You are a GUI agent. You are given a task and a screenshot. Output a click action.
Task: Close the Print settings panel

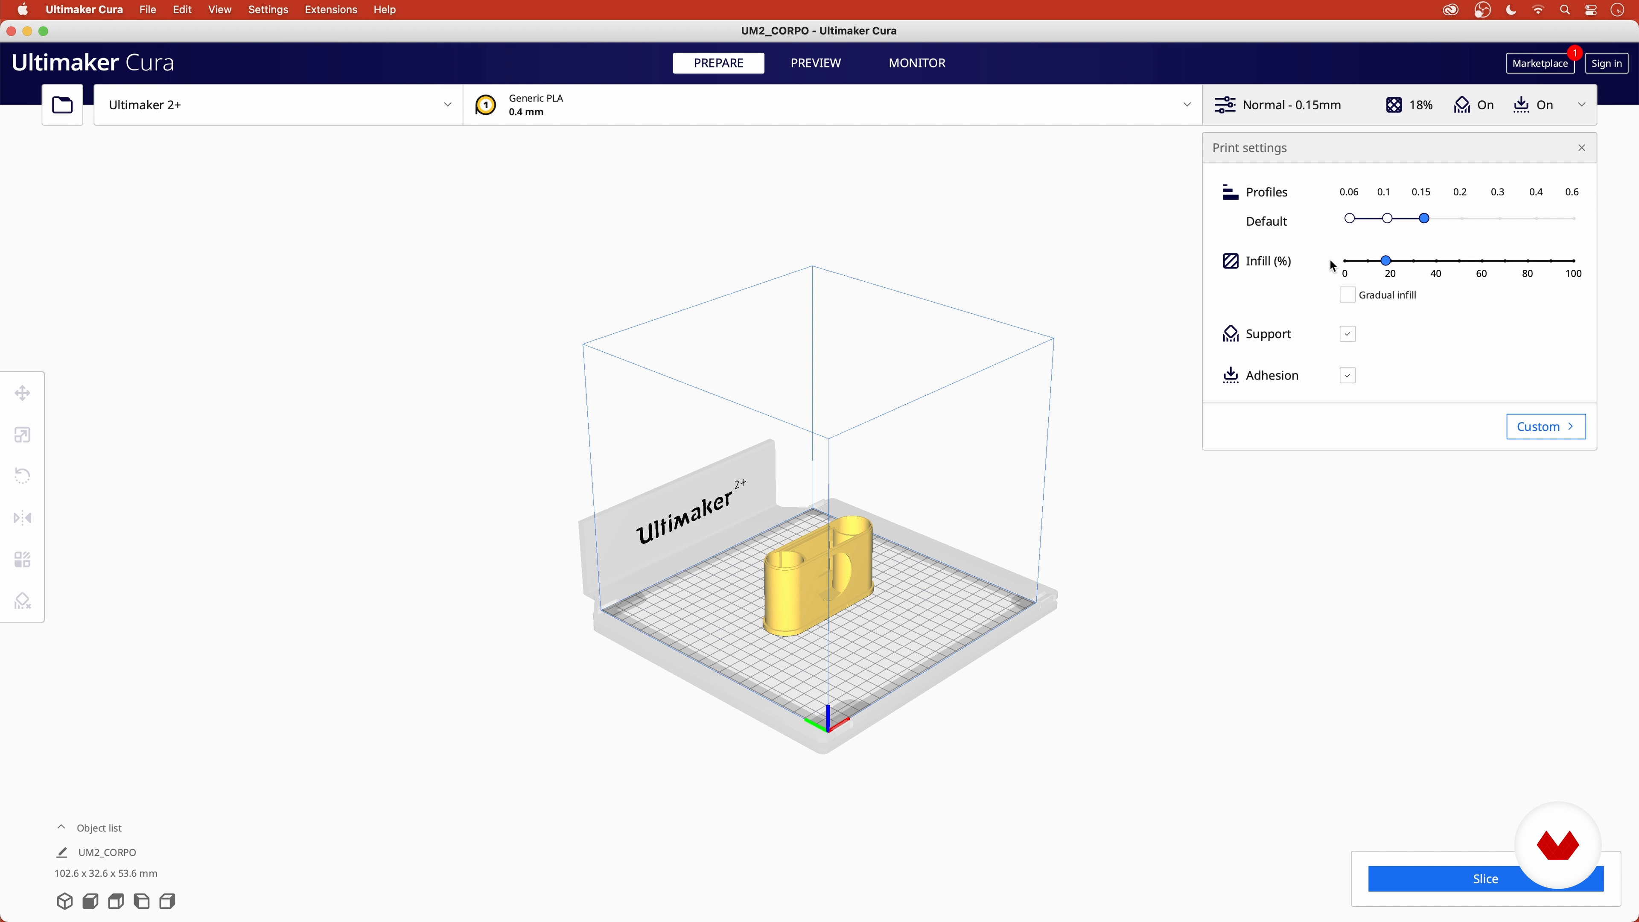point(1582,148)
